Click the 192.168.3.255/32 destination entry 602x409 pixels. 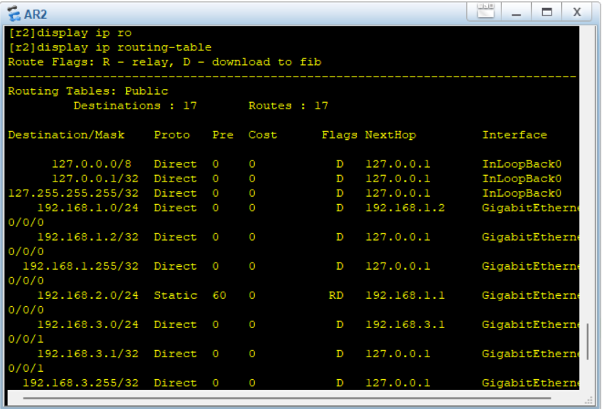80,383
